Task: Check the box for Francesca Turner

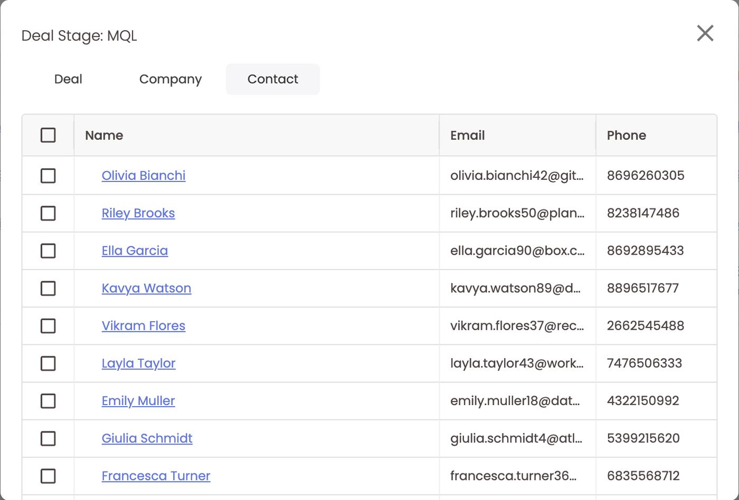Action: pos(48,476)
